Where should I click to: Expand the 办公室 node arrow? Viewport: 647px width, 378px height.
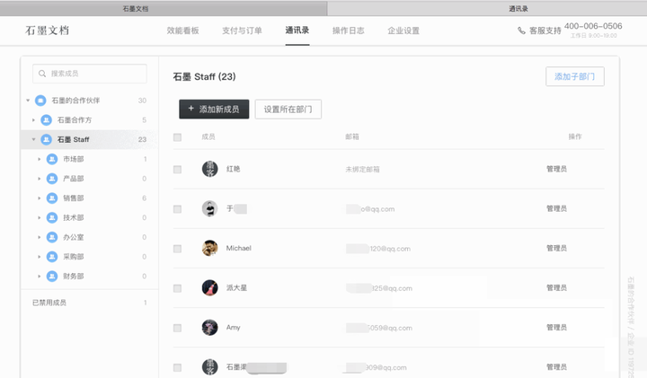(x=40, y=237)
